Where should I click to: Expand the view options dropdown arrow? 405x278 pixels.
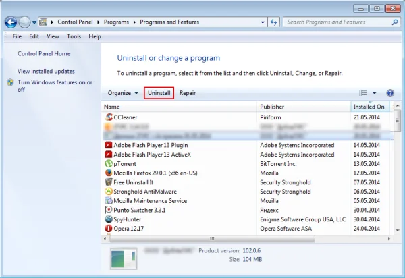374,93
